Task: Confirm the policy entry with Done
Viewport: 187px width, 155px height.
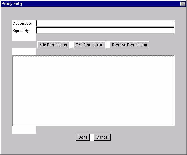Action: [83, 137]
